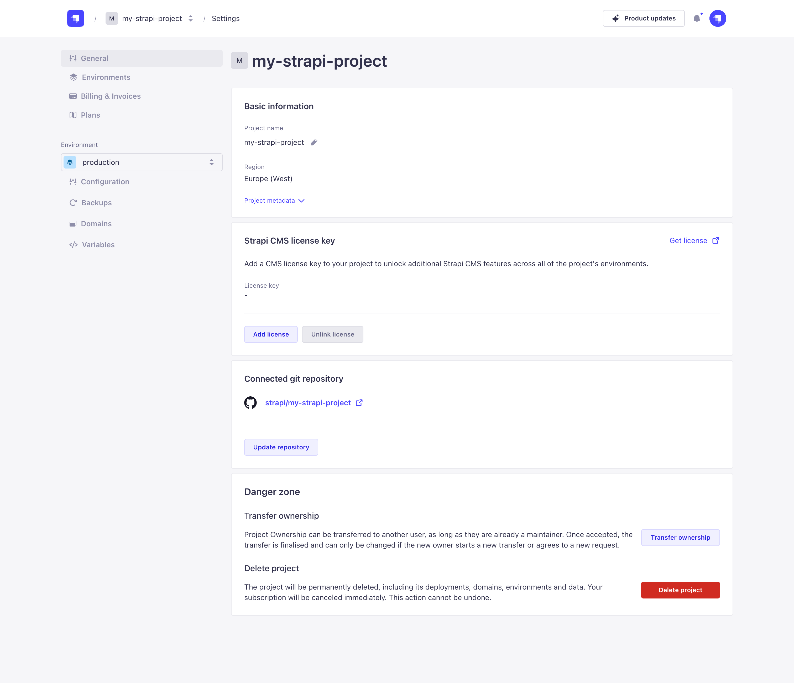
Task: Click the Environments layers icon
Action: pos(74,77)
